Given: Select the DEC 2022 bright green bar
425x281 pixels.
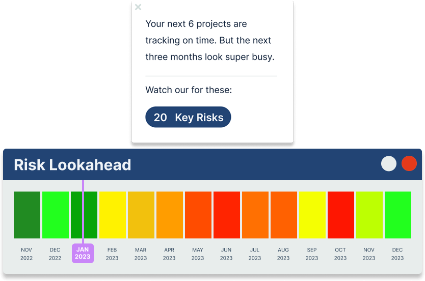Looking at the screenshot, I should [x=56, y=215].
